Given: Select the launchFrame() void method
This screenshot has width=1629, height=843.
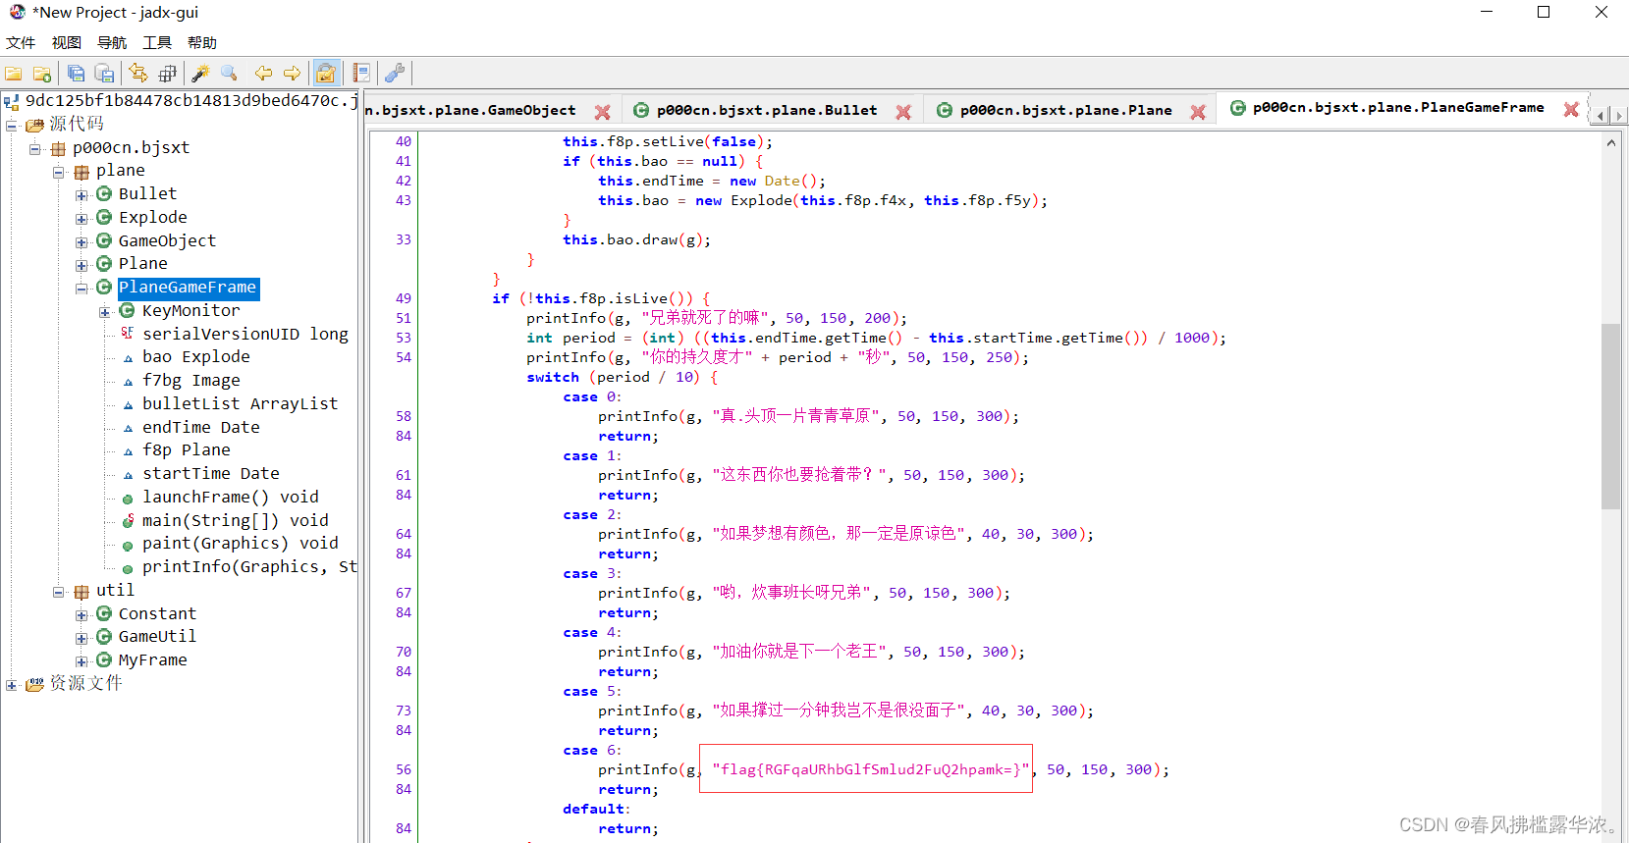Looking at the screenshot, I should pos(230,497).
